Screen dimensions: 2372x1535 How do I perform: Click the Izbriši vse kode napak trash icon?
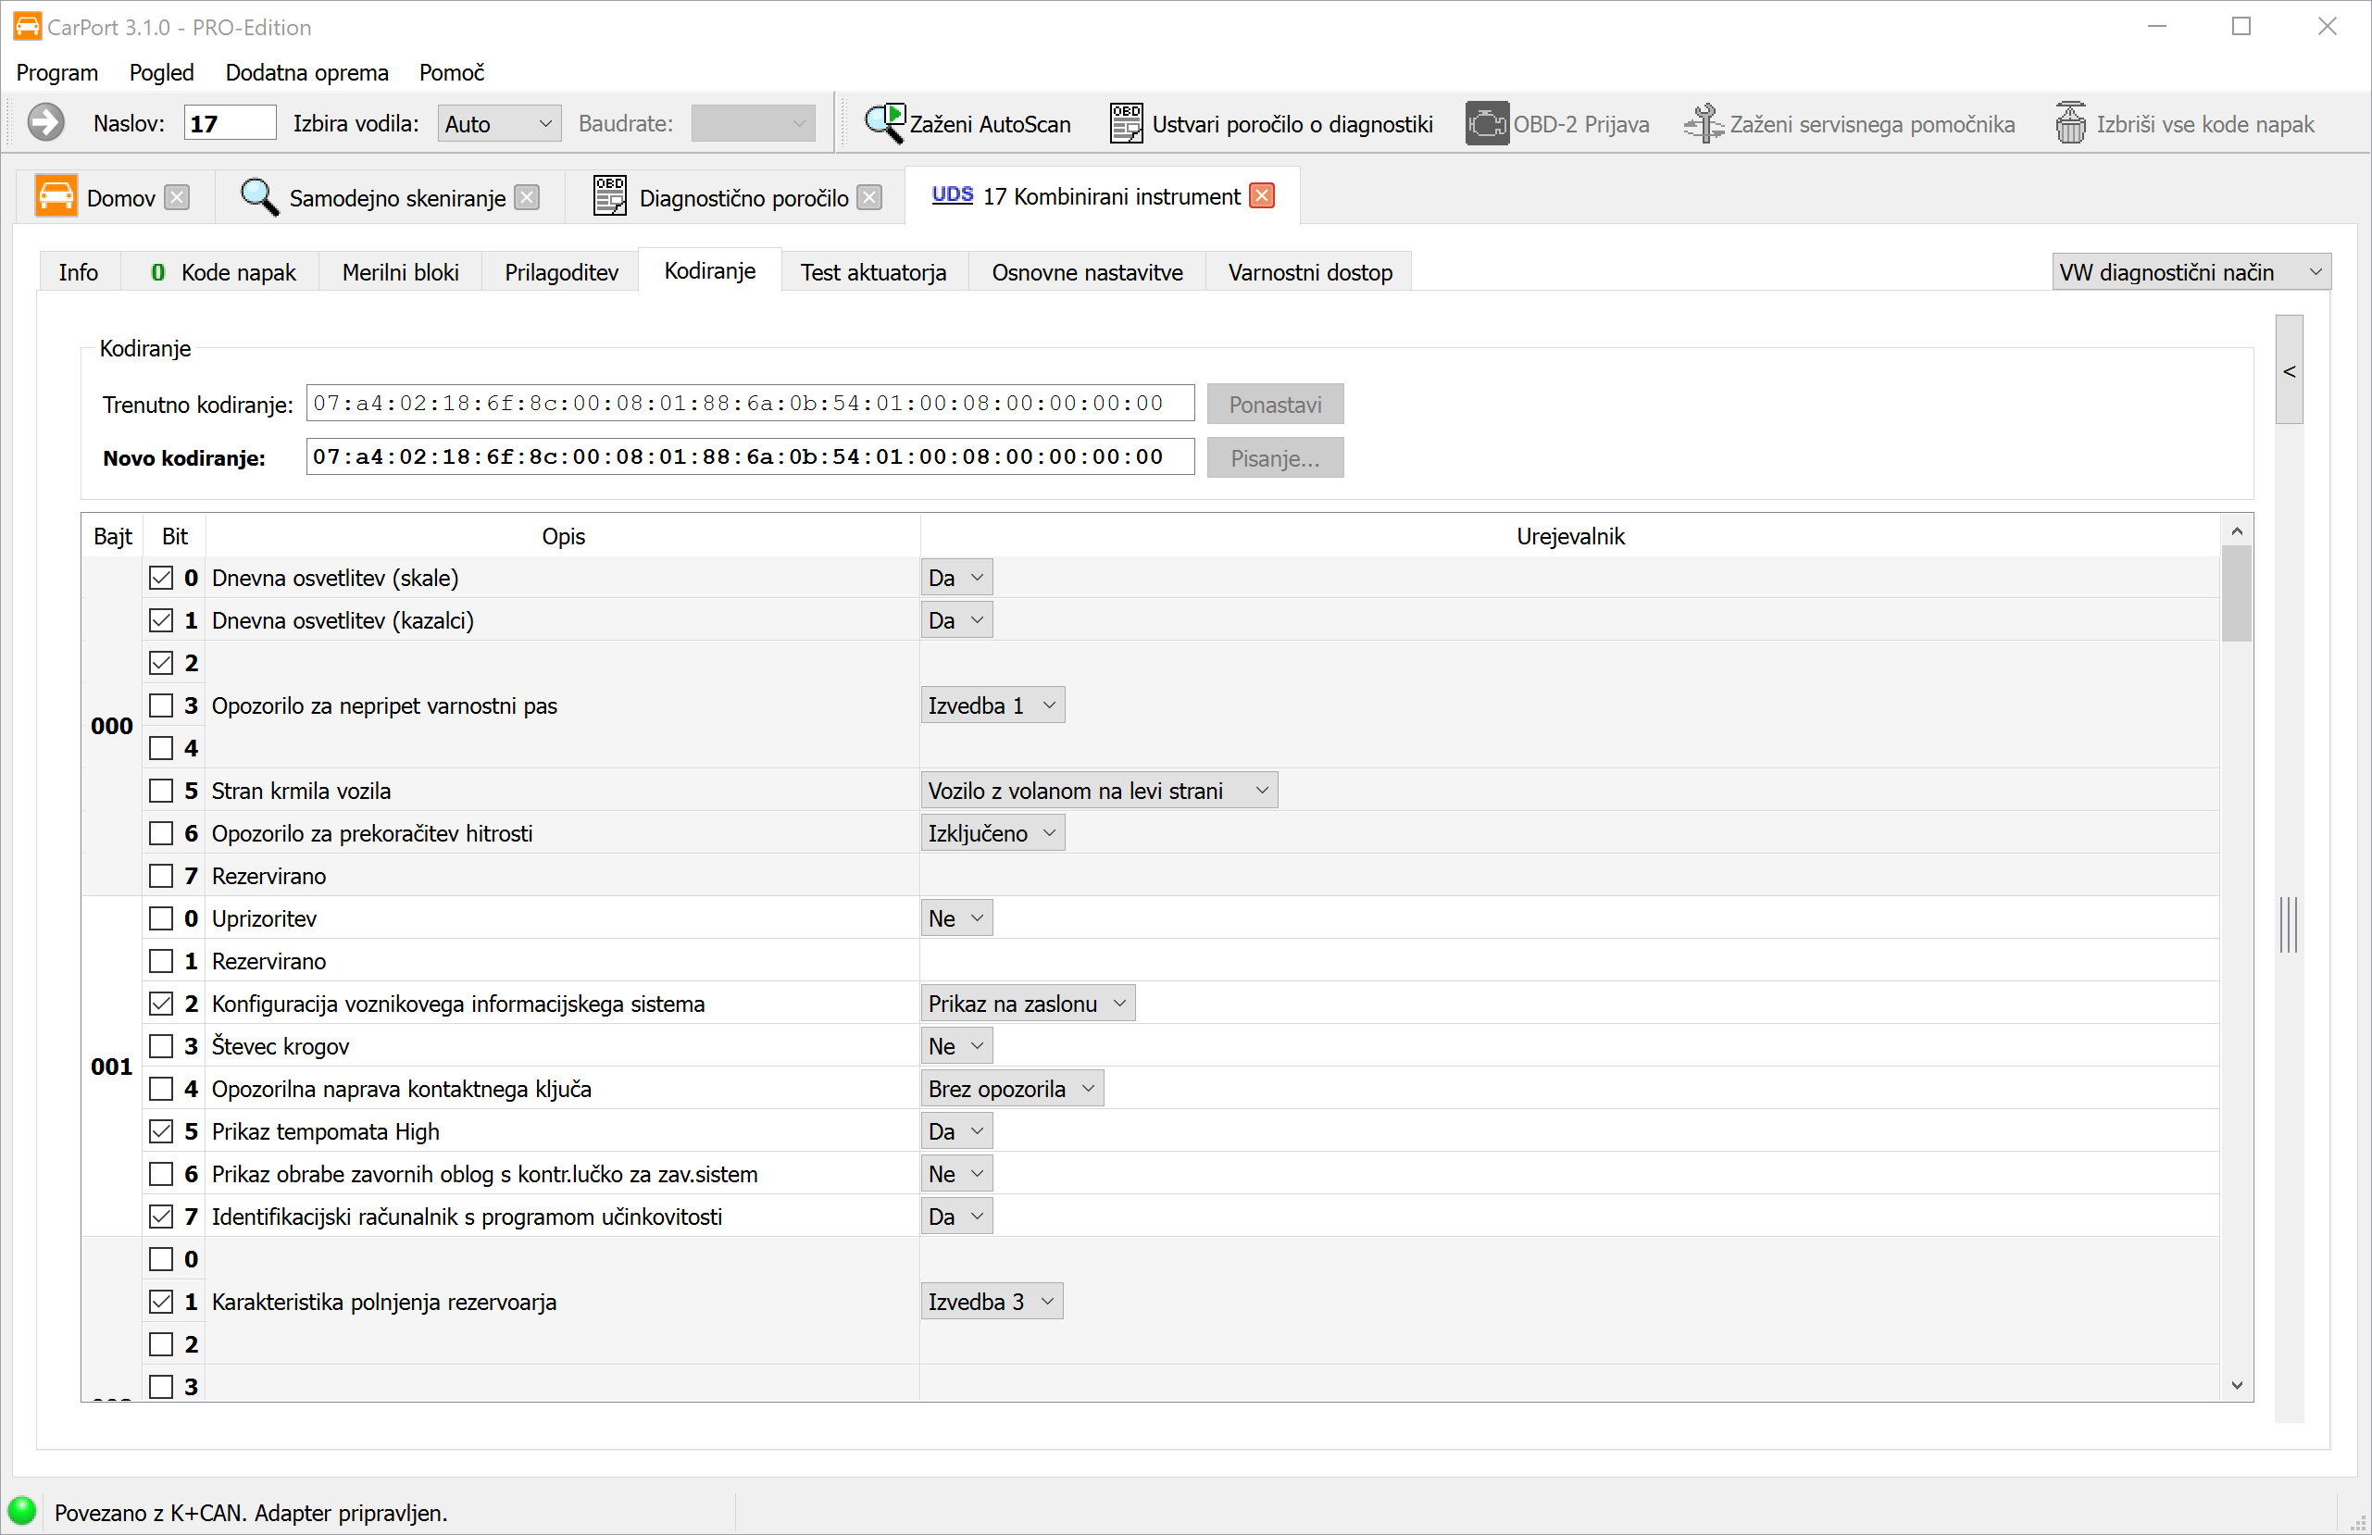pyautogui.click(x=2070, y=124)
